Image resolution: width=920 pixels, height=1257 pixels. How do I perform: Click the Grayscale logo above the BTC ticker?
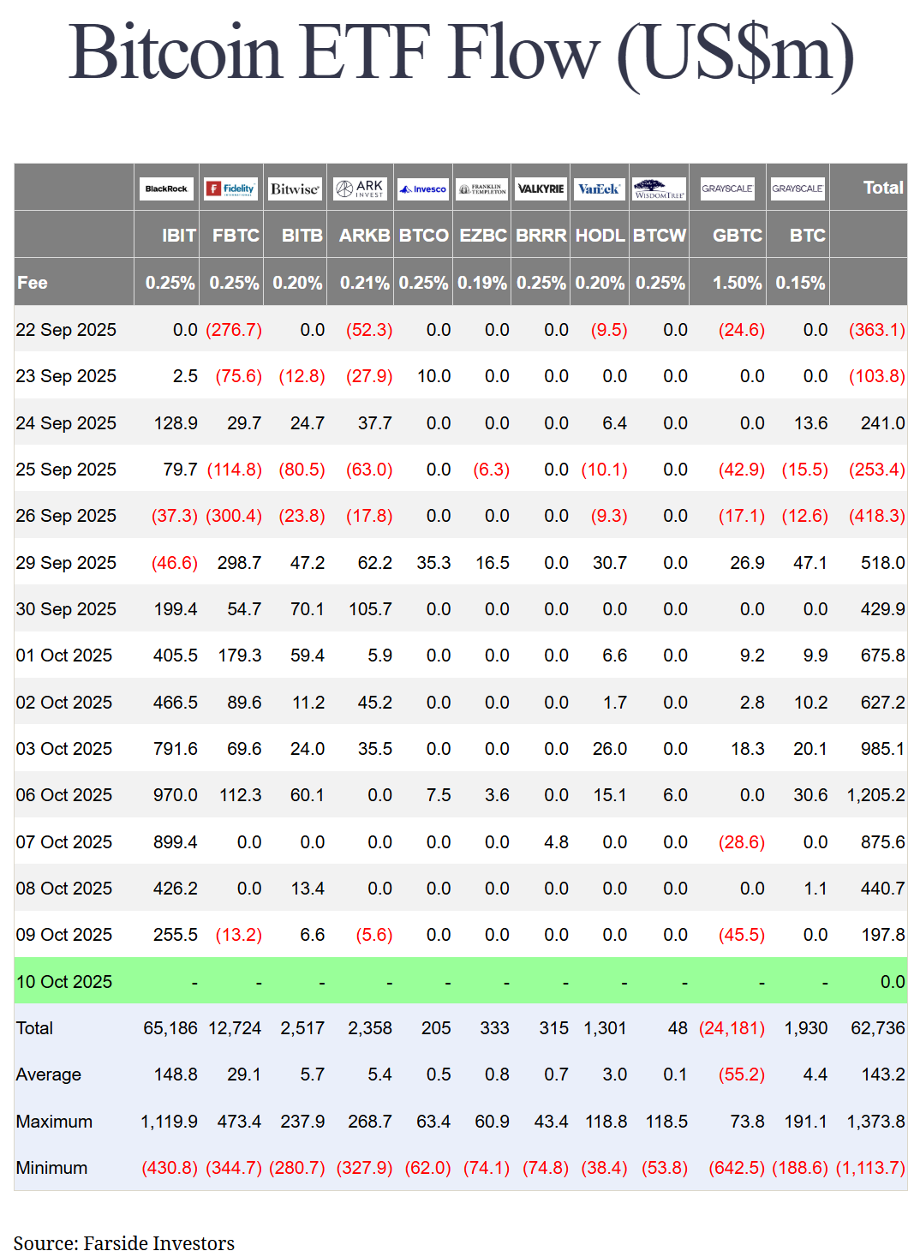[x=798, y=189]
